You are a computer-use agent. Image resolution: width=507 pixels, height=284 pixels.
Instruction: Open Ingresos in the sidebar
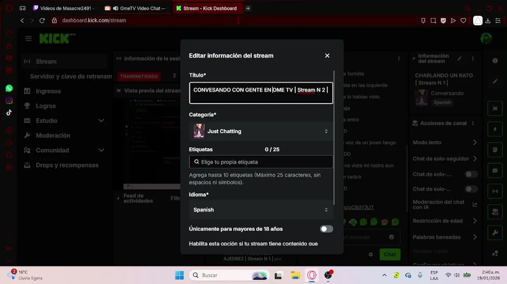pos(48,91)
